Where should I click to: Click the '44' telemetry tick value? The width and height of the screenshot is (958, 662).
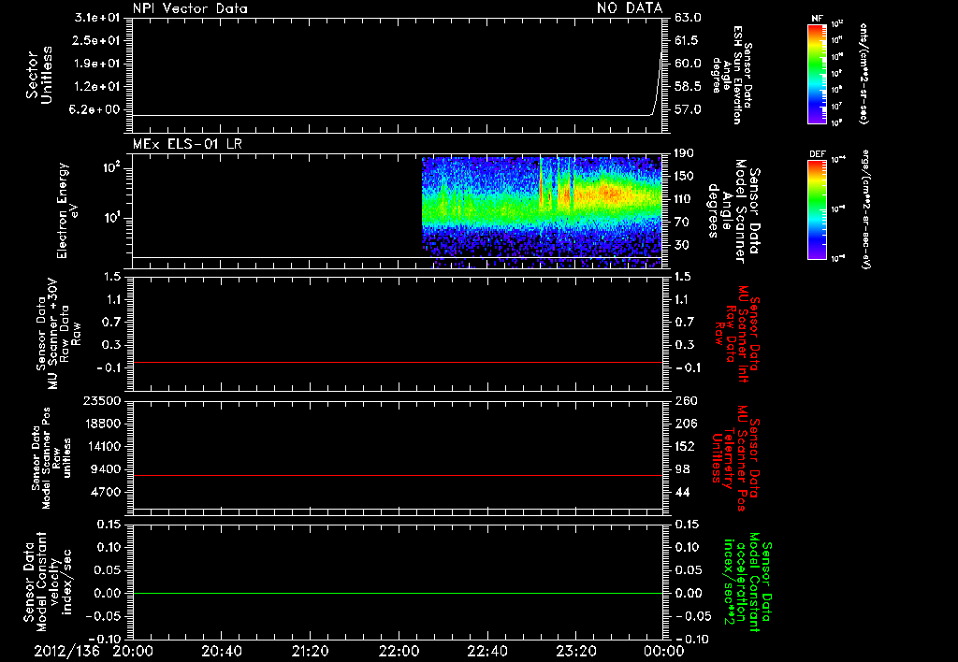pos(682,492)
